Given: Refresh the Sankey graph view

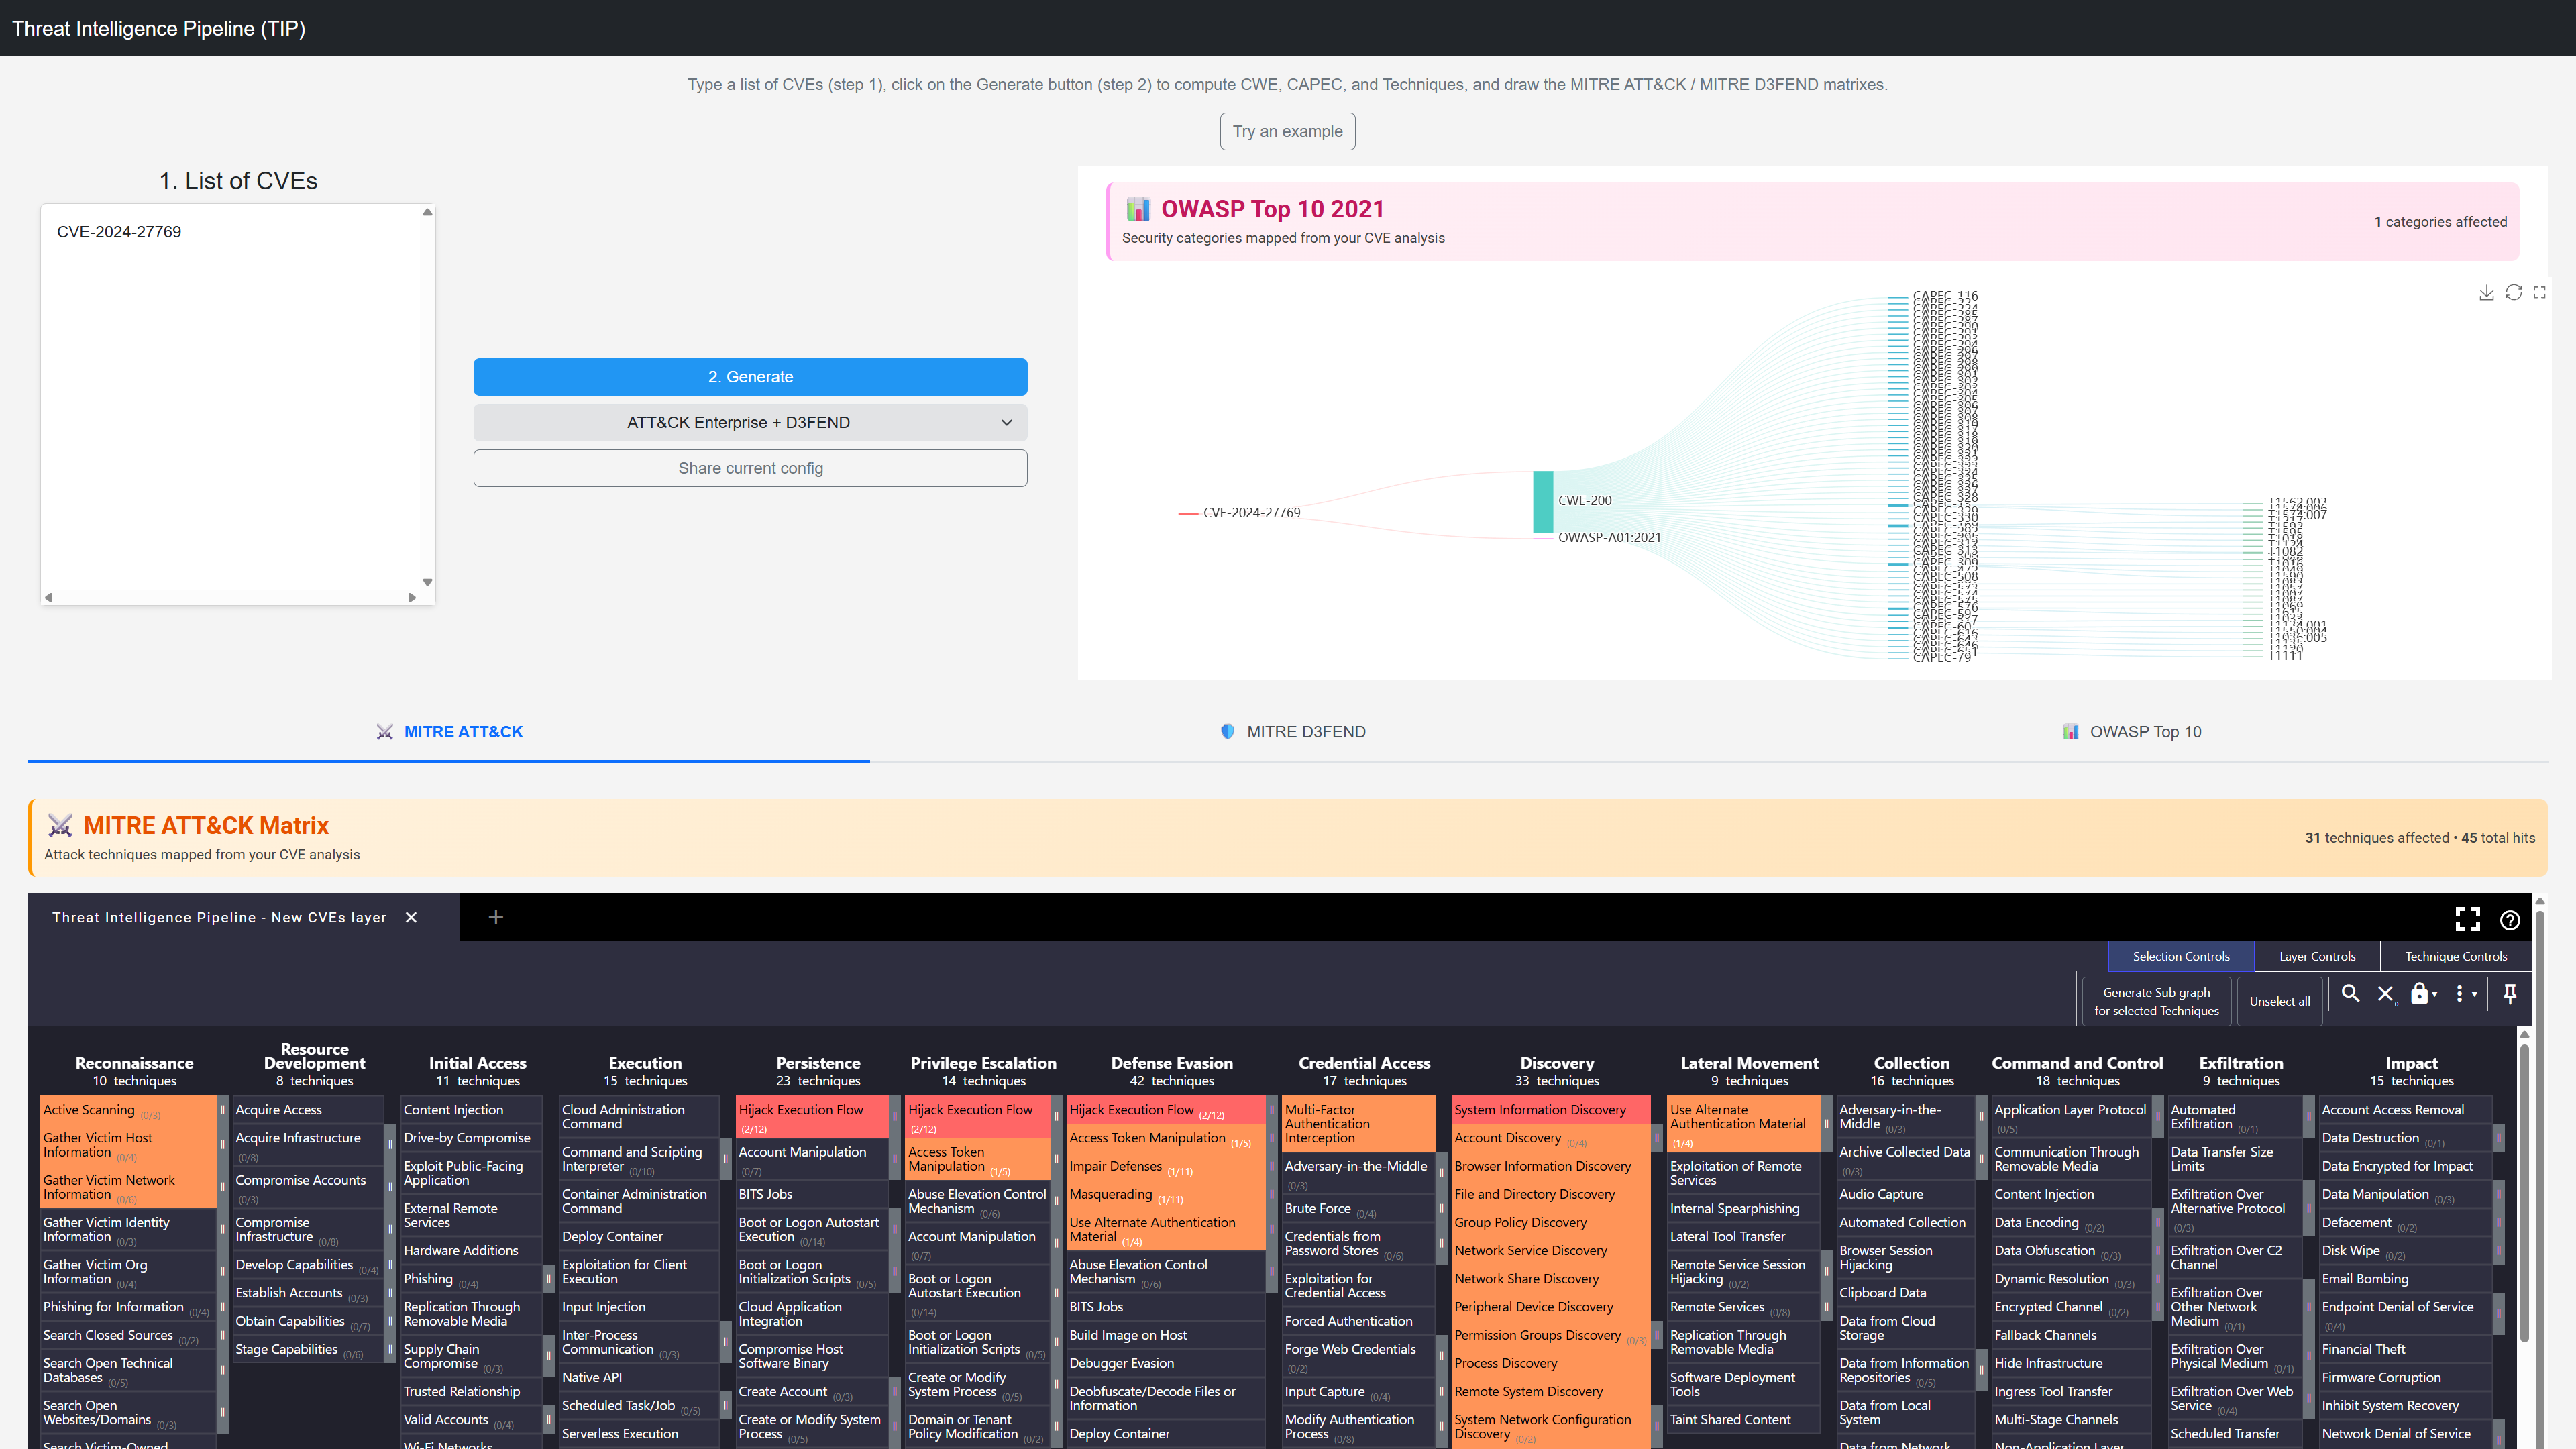Looking at the screenshot, I should click(x=2513, y=293).
